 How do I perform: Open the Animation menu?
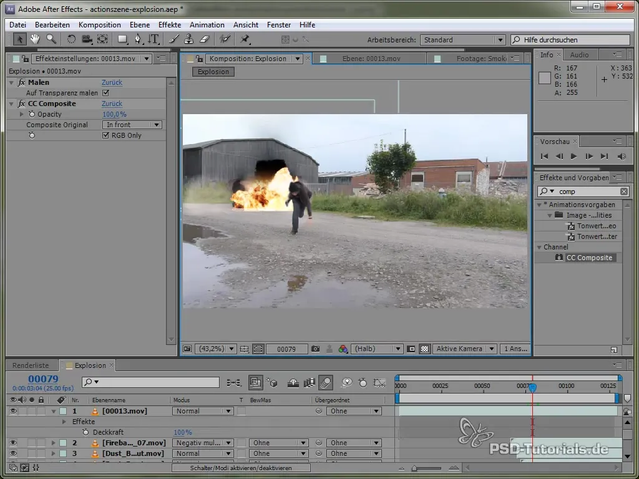click(x=207, y=25)
